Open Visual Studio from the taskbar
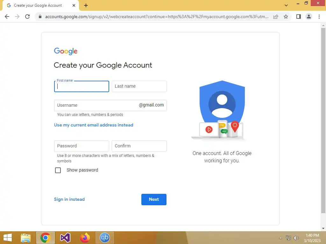Image resolution: width=326 pixels, height=244 pixels. click(x=65, y=238)
